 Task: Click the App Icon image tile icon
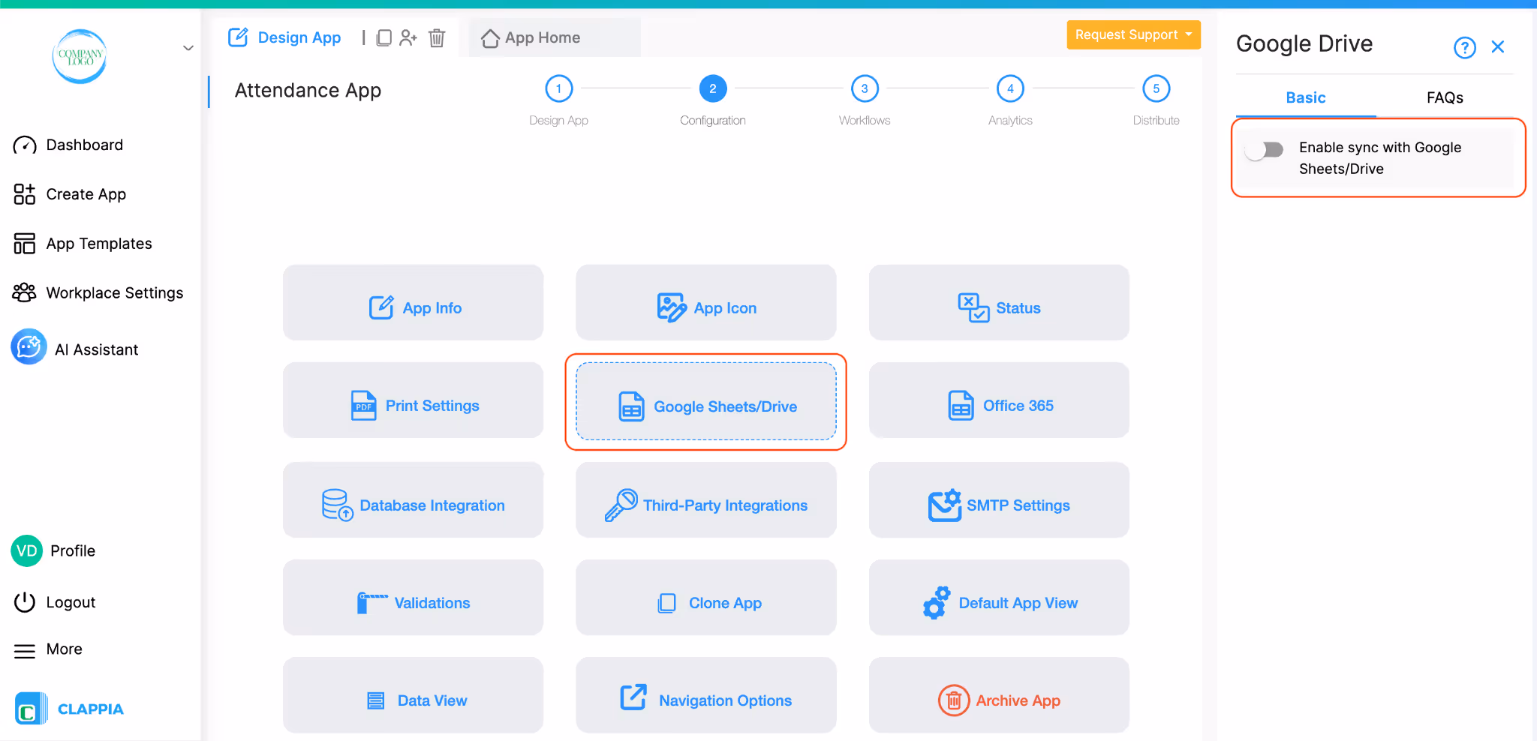pos(672,307)
